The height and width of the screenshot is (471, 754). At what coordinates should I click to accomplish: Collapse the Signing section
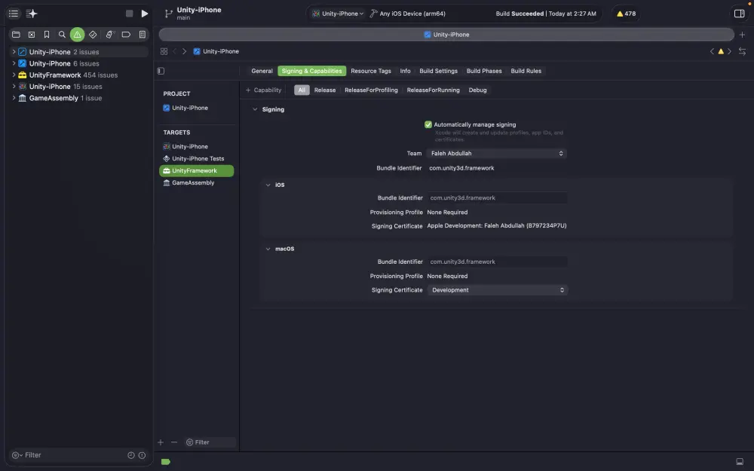[255, 109]
